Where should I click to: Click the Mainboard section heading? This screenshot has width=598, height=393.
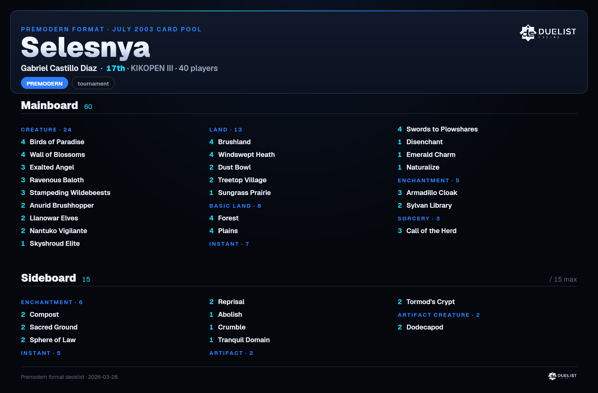(49, 105)
